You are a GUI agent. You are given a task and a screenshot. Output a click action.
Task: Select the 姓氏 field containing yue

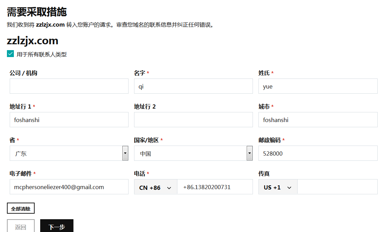click(318, 86)
